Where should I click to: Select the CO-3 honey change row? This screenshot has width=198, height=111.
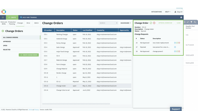[87, 43]
